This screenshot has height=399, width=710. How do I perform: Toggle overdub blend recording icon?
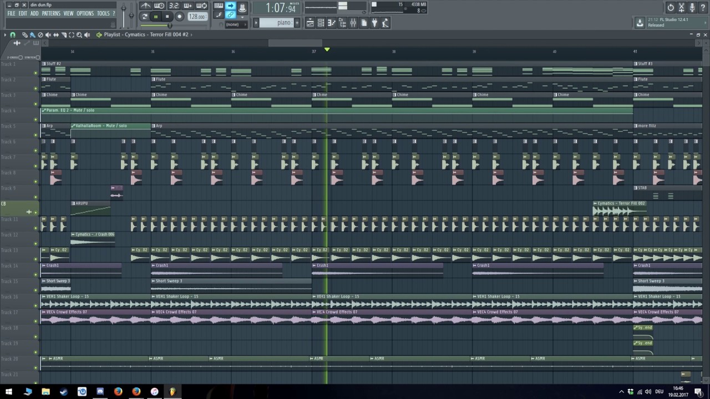click(187, 6)
